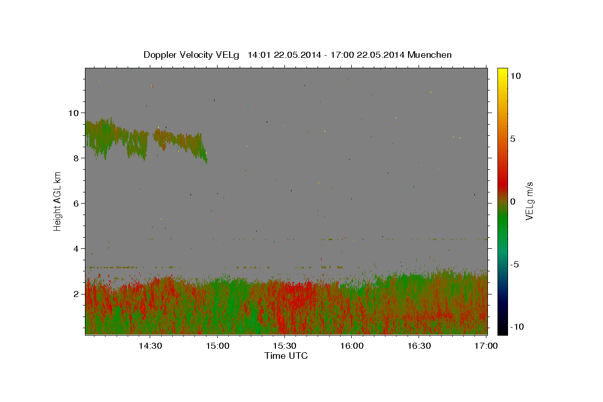Select the 17:00 time tick label
This screenshot has height=402, width=603.
point(486,346)
